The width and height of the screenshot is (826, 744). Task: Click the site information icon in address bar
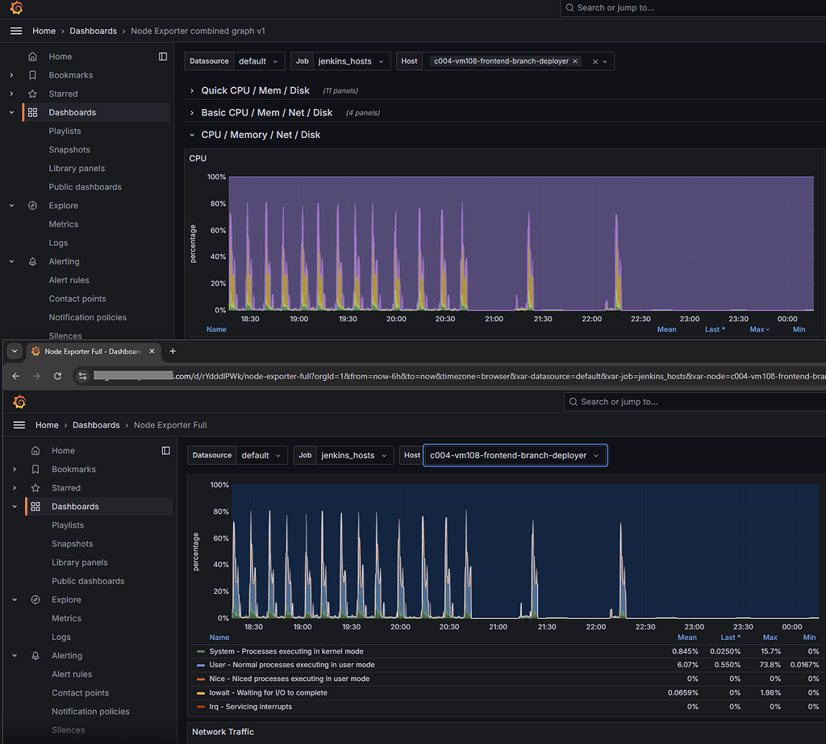[81, 376]
